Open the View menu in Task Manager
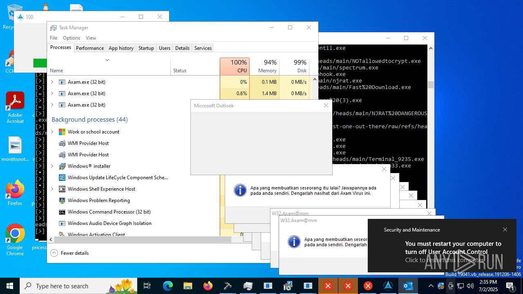The height and width of the screenshot is (294, 523). pyautogui.click(x=91, y=38)
